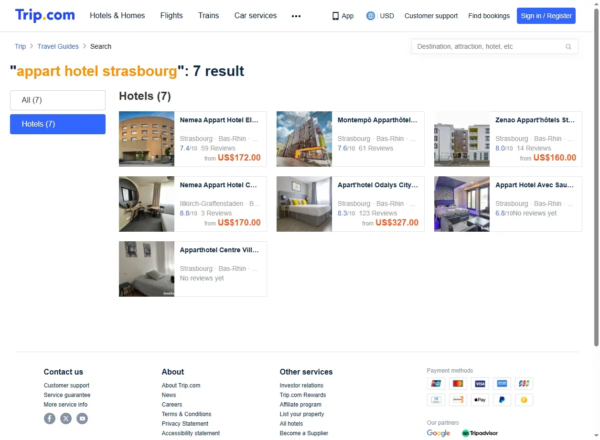Click the US$172.00 price
Screen dimensions: 600x440
[239, 158]
